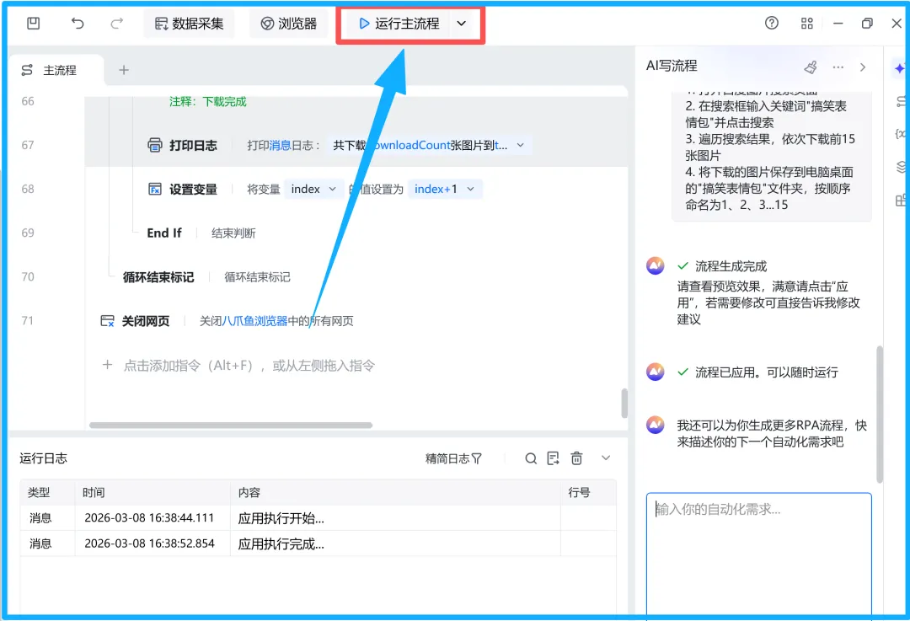Viewport: 910px width, 621px height.
Task: Expand the run options dropdown arrow
Action: point(462,24)
